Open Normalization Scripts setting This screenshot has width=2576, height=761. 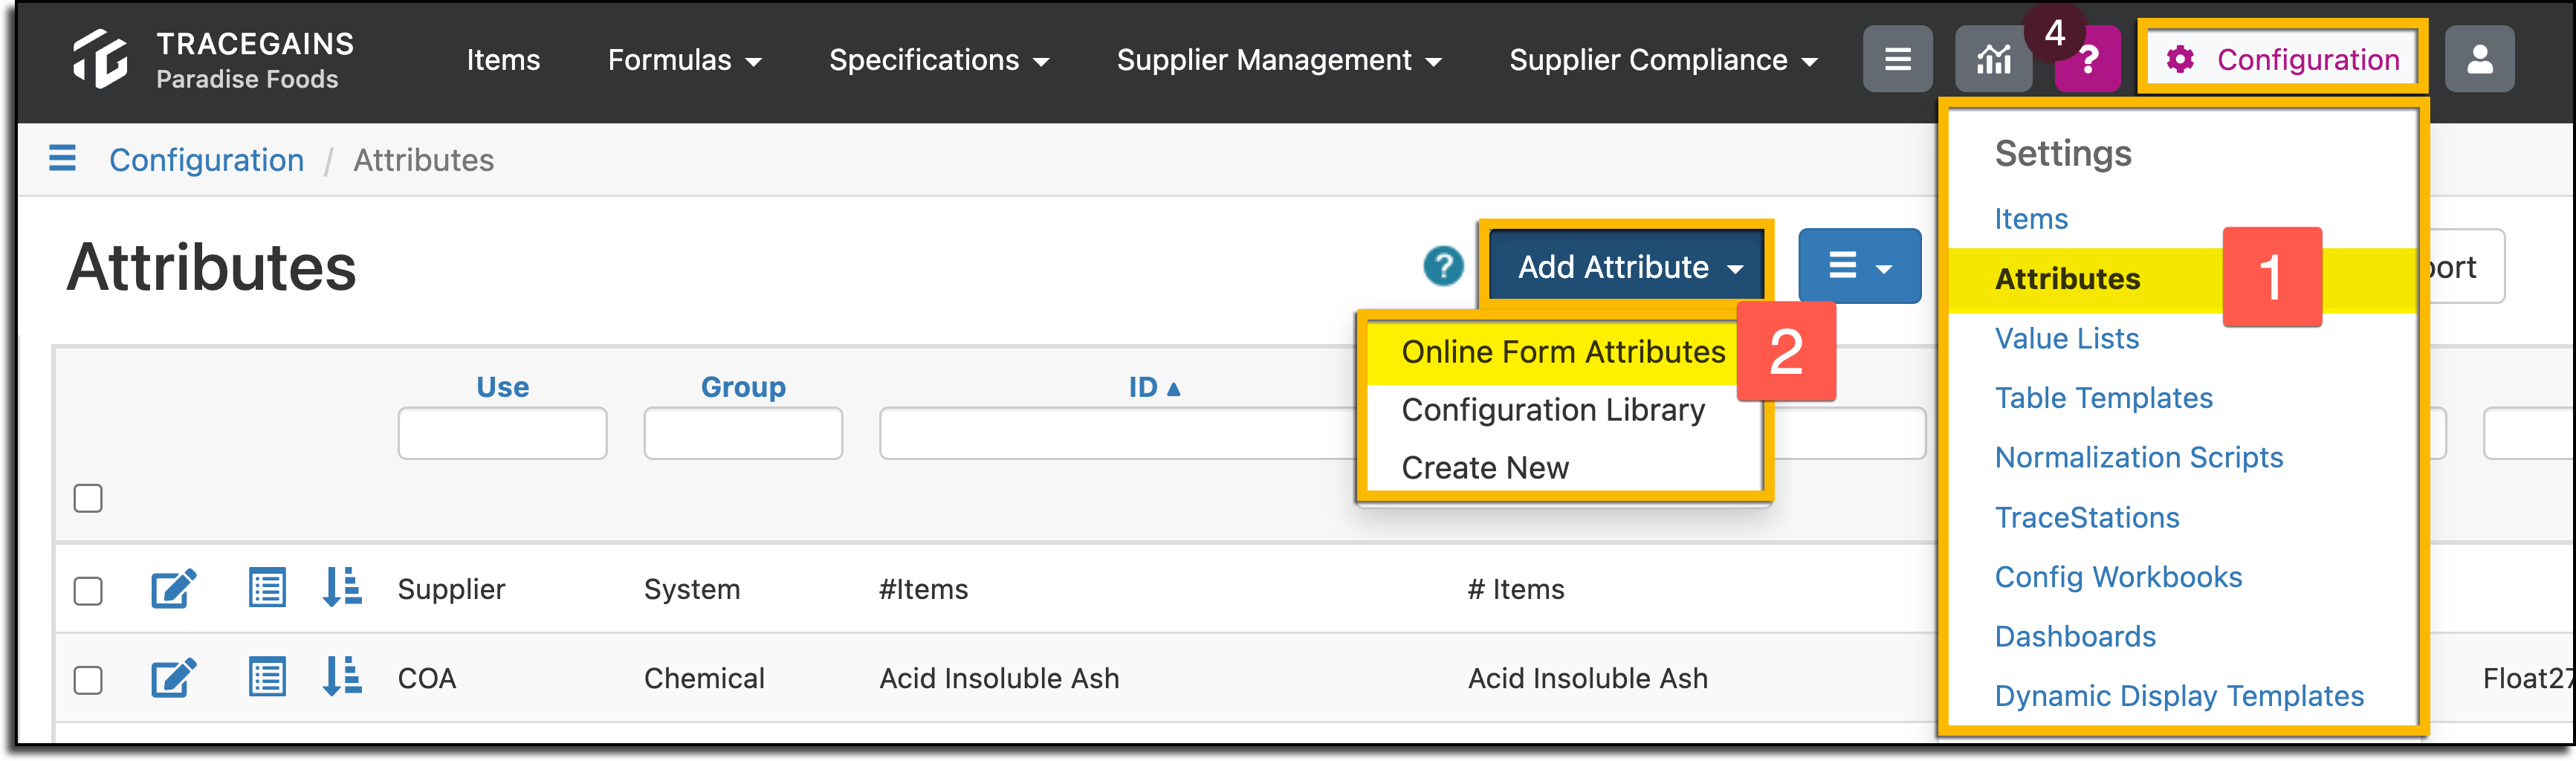tap(2138, 457)
